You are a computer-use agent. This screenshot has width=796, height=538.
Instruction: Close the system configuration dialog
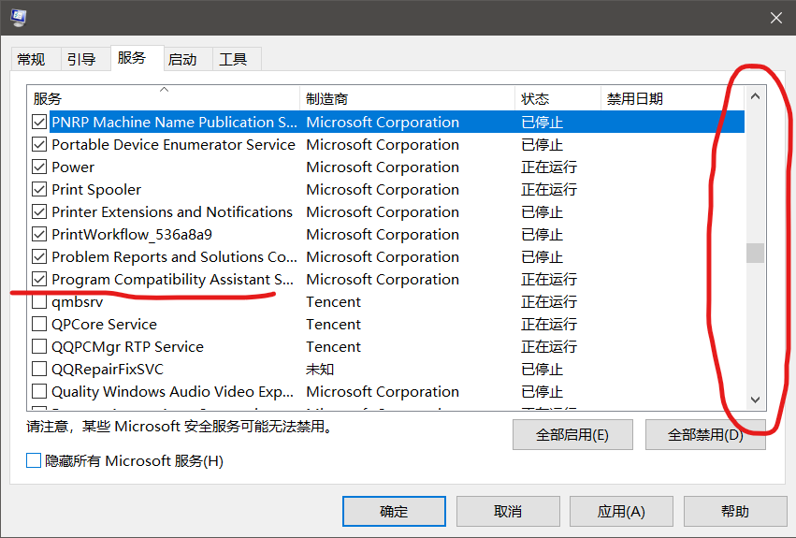[775, 18]
